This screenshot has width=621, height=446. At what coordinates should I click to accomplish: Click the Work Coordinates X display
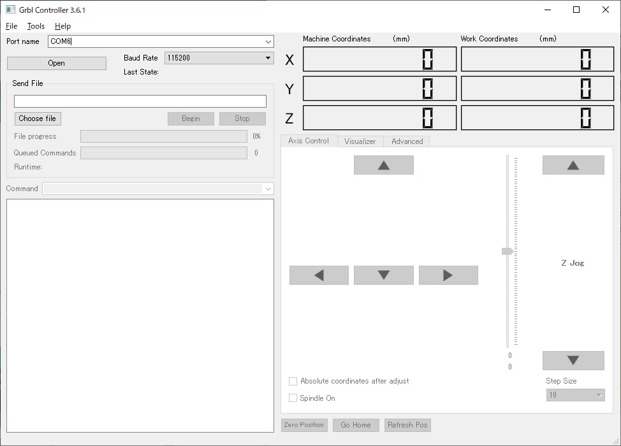click(537, 59)
